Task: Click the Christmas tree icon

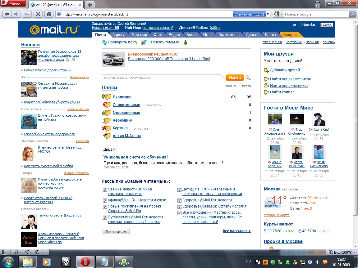Action: [x=186, y=42]
